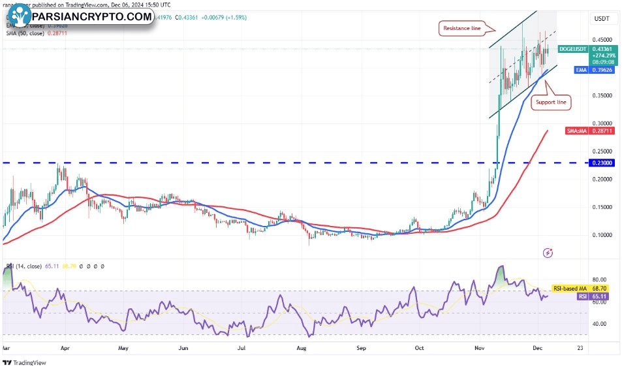Select the DOGEUSDT price label
Screen dimensions: 622x367
coord(572,49)
